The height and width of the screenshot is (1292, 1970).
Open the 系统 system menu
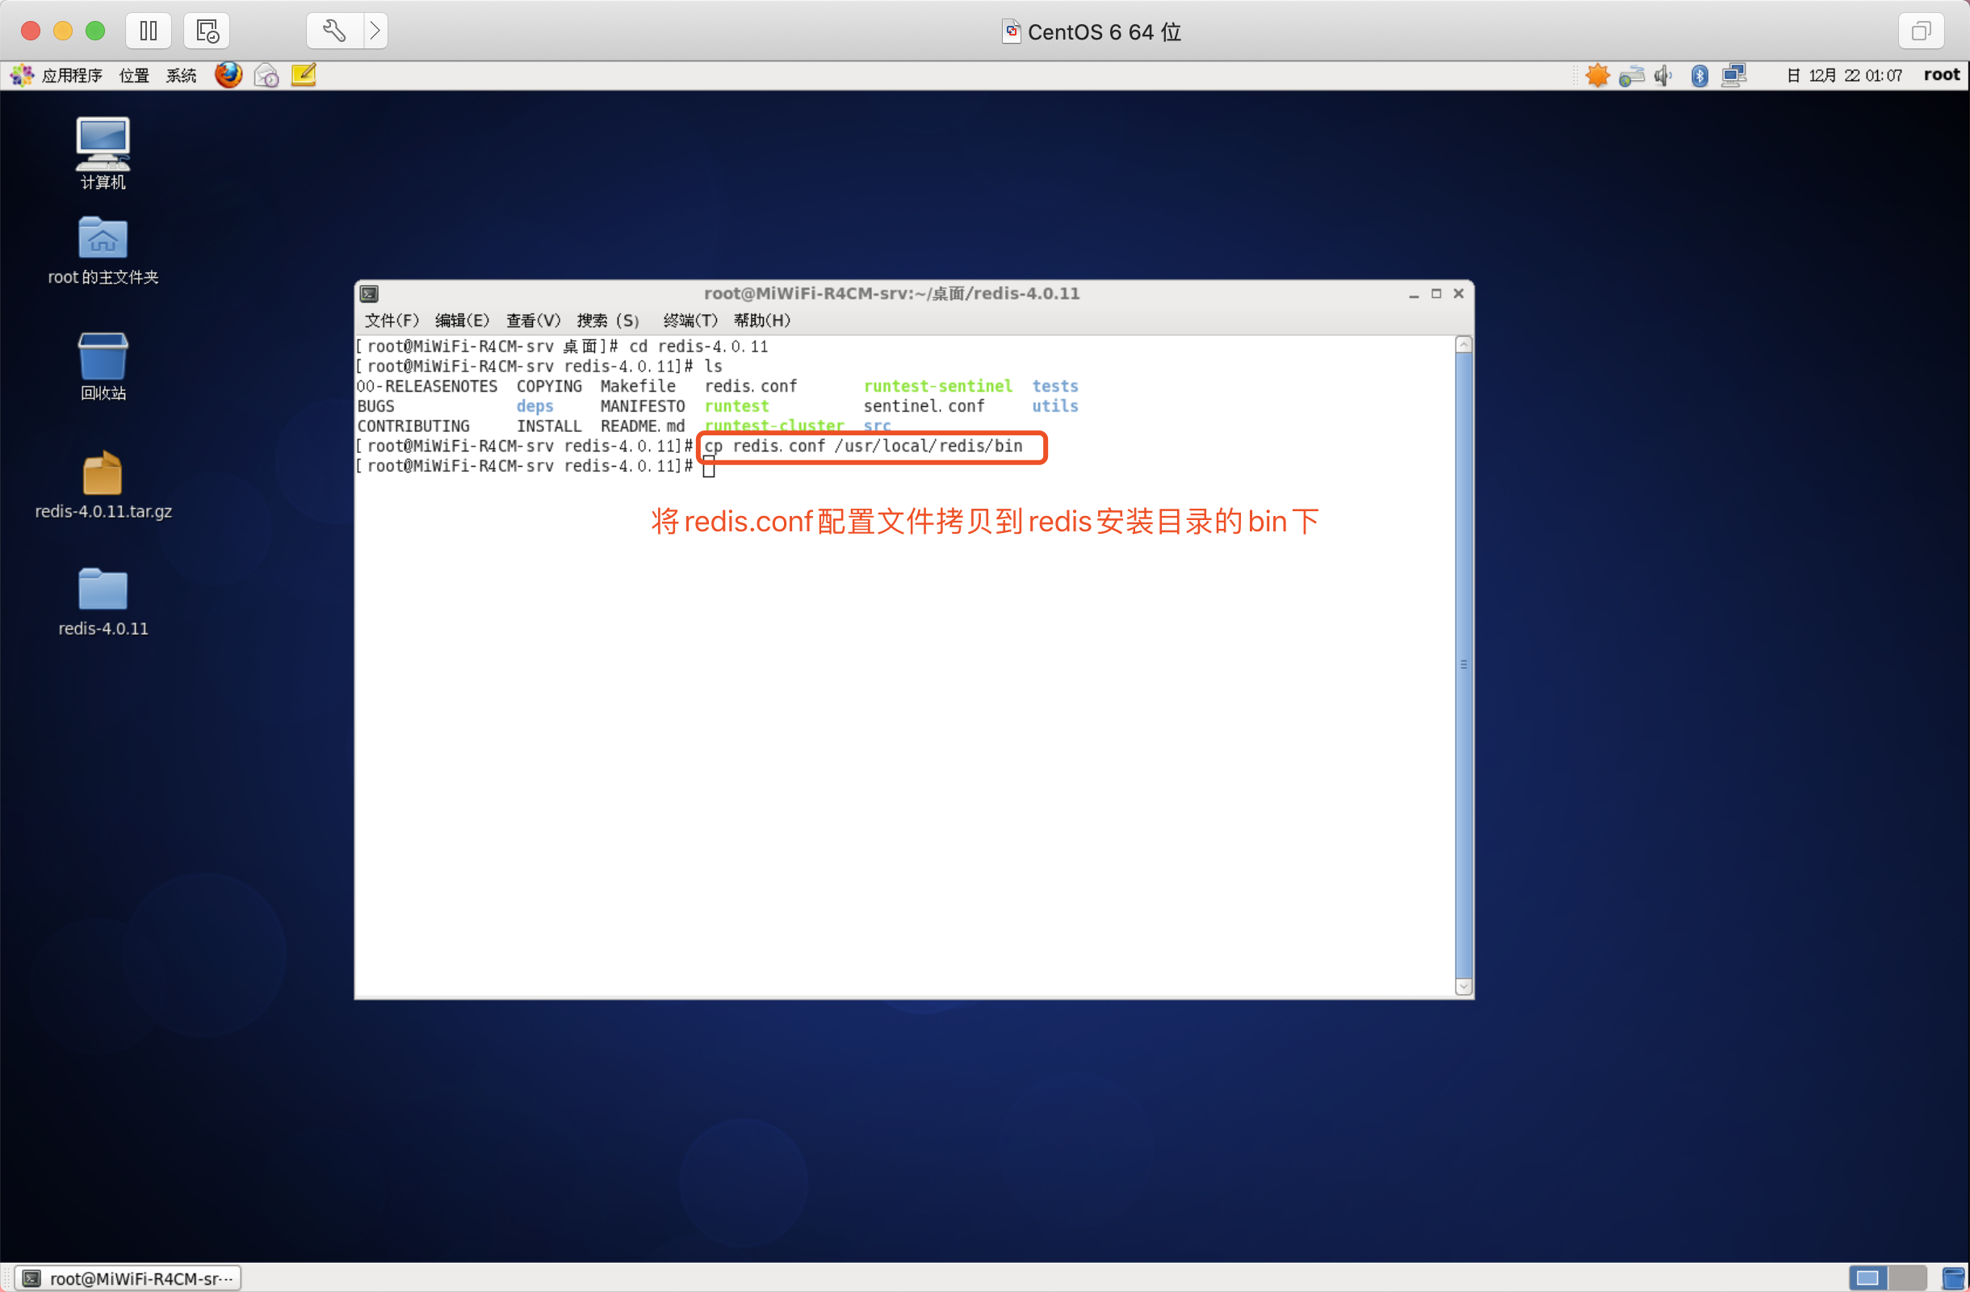[x=180, y=76]
